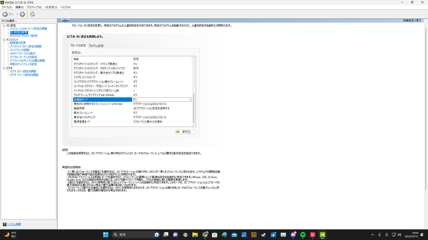Open the デスクトップ(K) menu

[34, 7]
